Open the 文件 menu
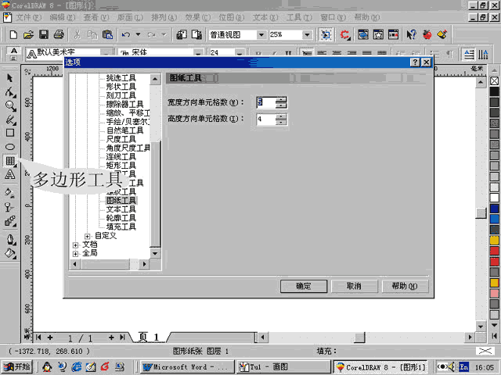This screenshot has width=501, height=375. tap(29, 16)
